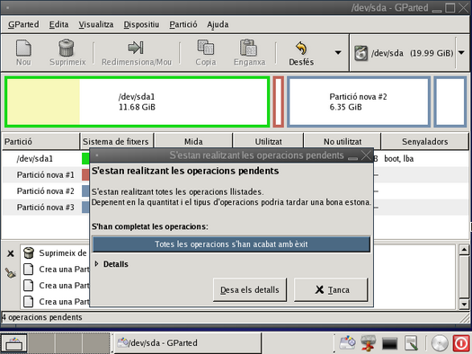Click the clear operations brush icon
The height and width of the screenshot is (354, 472).
pyautogui.click(x=11, y=273)
